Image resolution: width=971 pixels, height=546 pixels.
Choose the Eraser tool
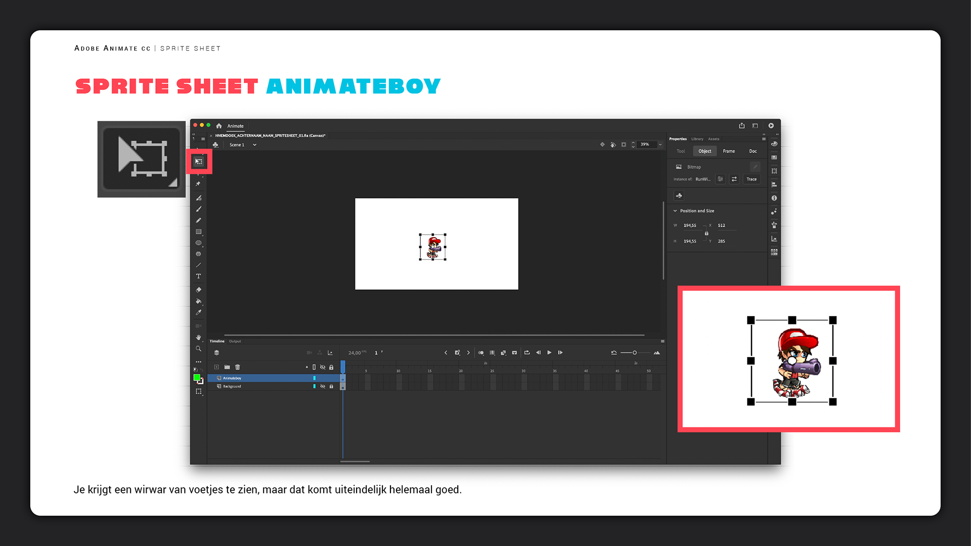199,290
